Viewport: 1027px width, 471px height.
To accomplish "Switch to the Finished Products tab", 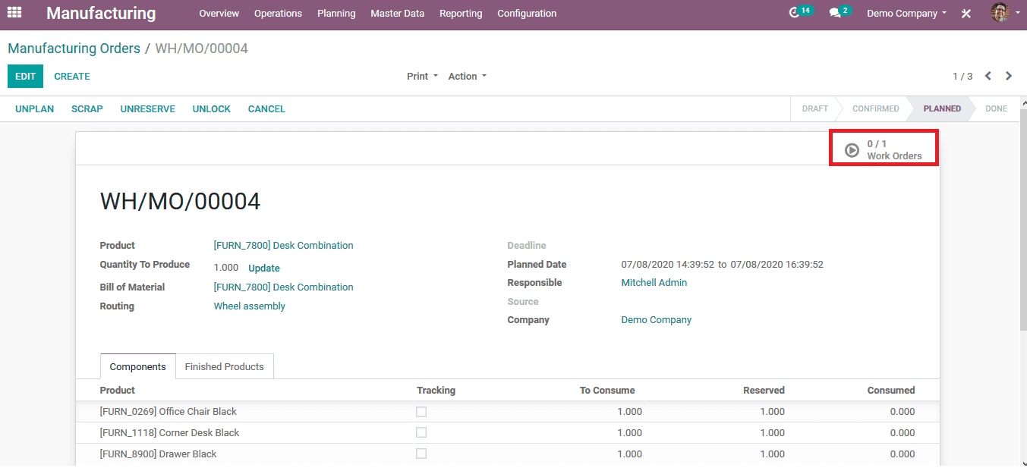I will click(225, 366).
